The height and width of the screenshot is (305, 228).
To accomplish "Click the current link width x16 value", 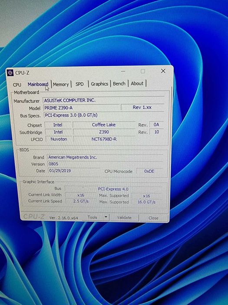I will (81, 195).
